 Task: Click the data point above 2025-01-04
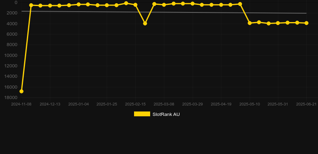pyautogui.click(x=78, y=4)
